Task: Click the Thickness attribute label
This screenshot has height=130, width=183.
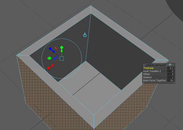Action: (x=148, y=68)
